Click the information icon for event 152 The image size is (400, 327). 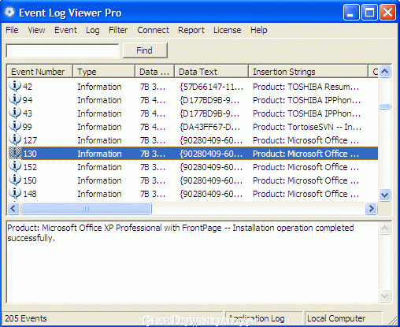15,166
